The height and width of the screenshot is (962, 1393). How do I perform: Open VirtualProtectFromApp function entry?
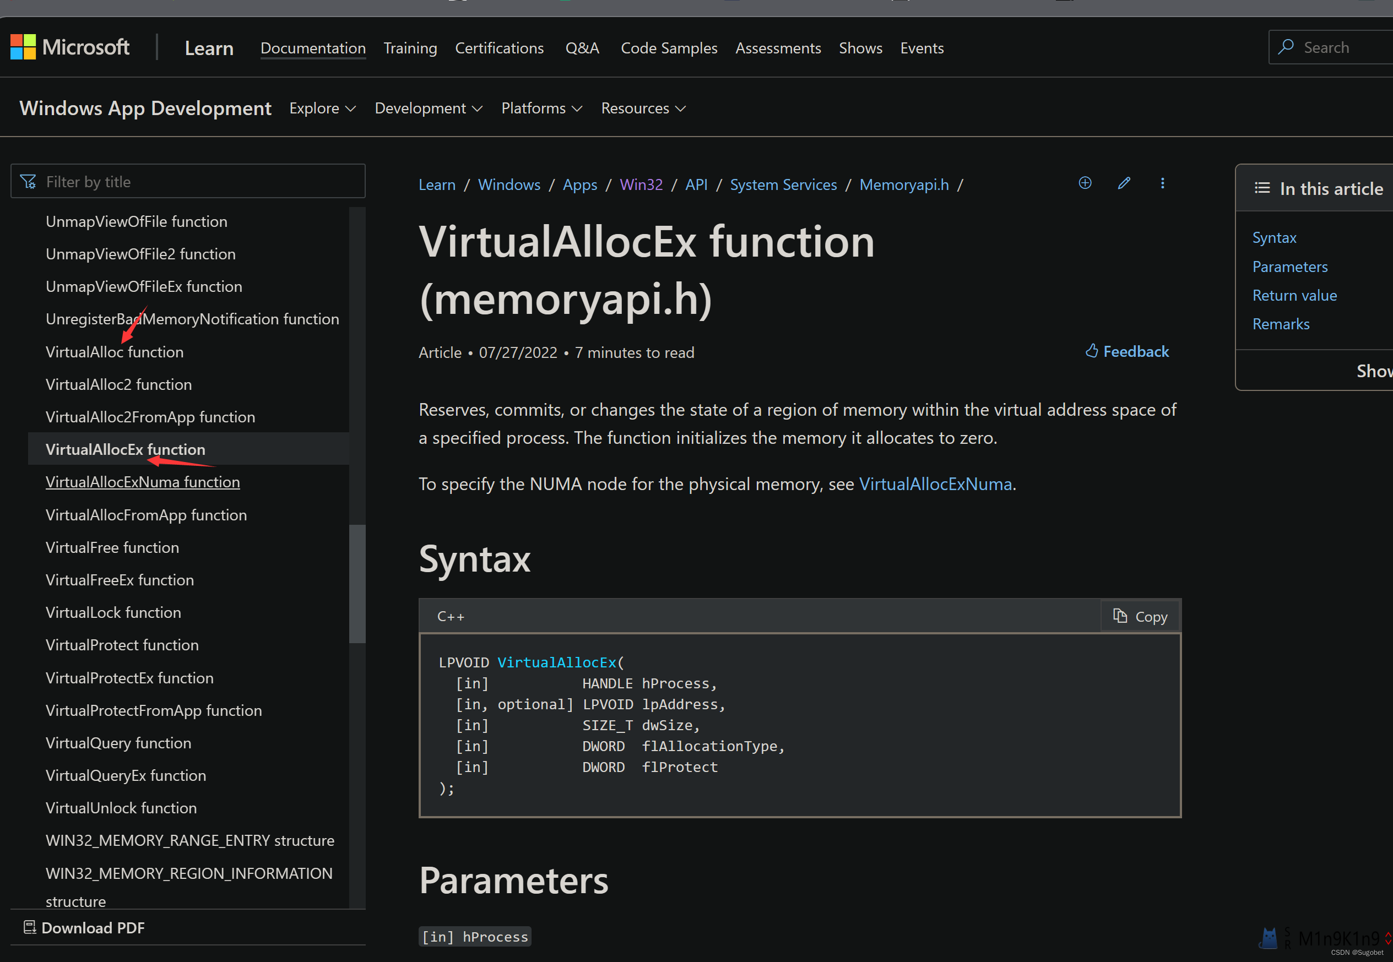(x=154, y=711)
